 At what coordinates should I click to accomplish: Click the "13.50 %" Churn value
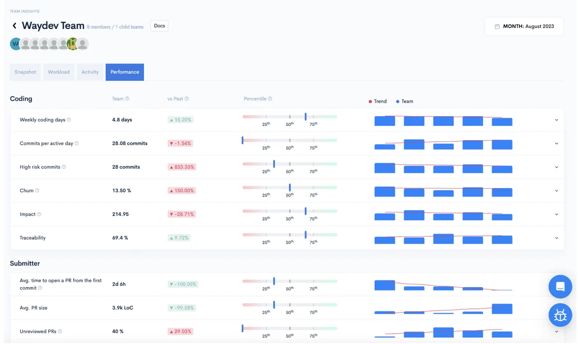(122, 190)
